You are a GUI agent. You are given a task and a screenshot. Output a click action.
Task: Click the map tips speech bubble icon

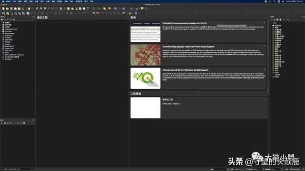142,9
